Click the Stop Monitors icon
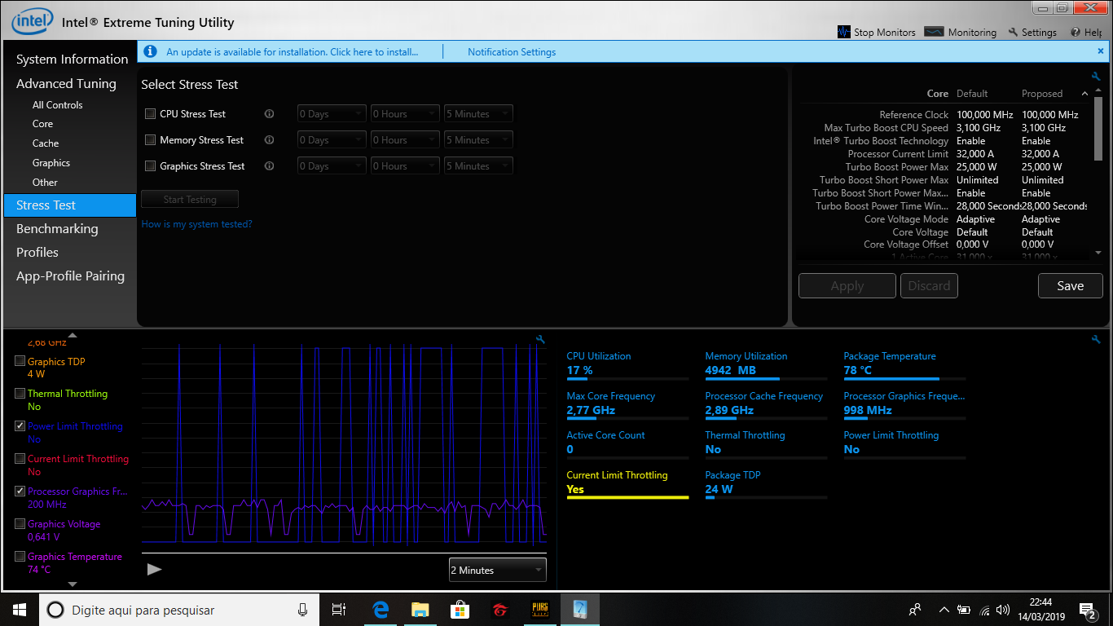The image size is (1113, 626). (x=844, y=32)
